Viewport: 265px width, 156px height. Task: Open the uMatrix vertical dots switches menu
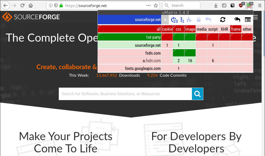[x=182, y=20]
